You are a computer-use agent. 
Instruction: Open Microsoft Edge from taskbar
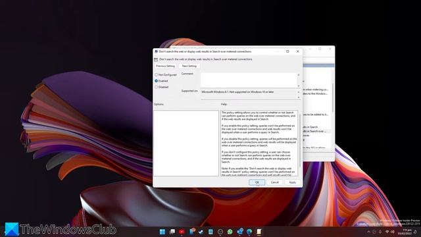click(x=249, y=232)
